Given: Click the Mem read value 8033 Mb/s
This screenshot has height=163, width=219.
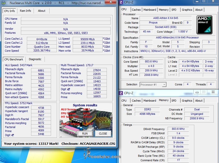Looking at the screenshot, I should pyautogui.click(x=87, y=47).
